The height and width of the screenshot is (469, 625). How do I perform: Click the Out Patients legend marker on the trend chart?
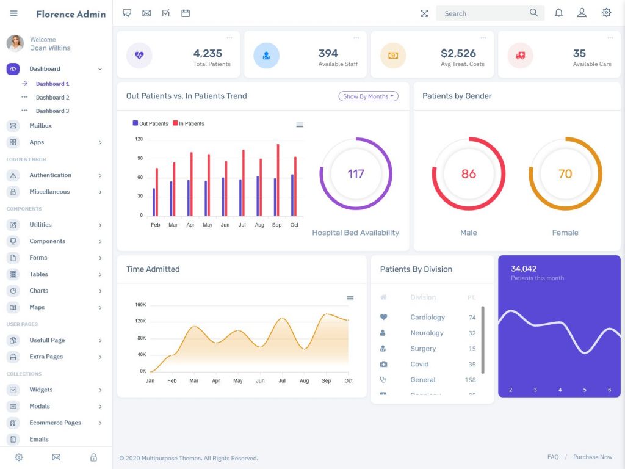(135, 123)
